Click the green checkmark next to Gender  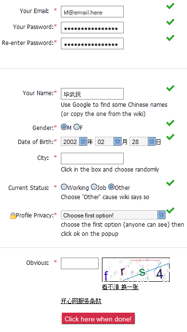coord(170,123)
